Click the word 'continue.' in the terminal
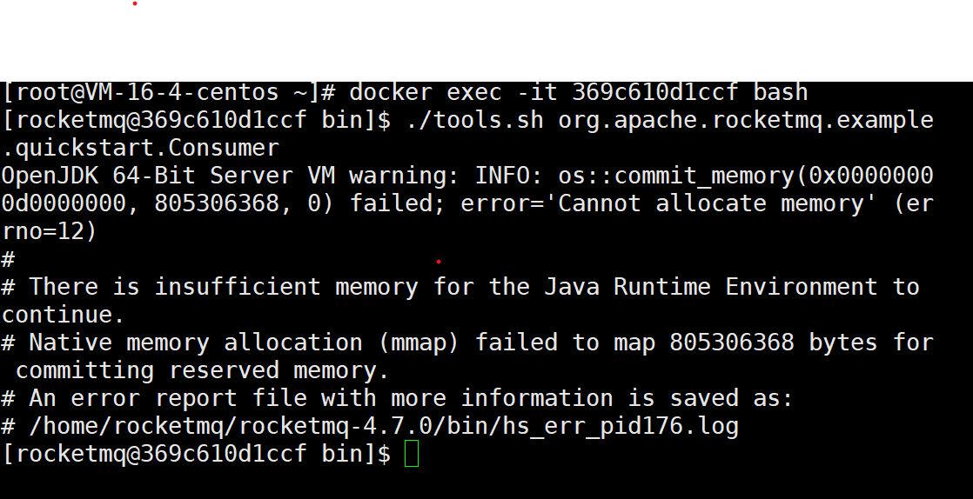 click(x=63, y=315)
